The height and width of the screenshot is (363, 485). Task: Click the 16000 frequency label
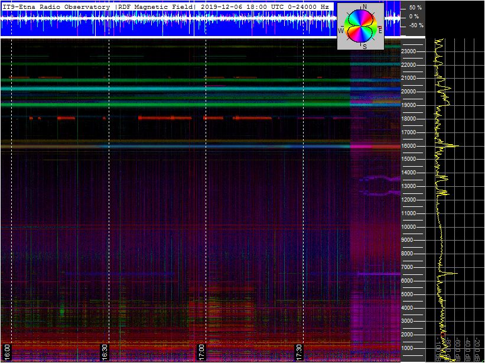point(409,146)
